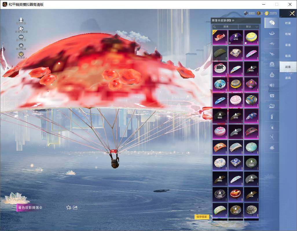Click the 保存搭配 save button
Viewport: 297px width, 231px height.
pos(202,217)
